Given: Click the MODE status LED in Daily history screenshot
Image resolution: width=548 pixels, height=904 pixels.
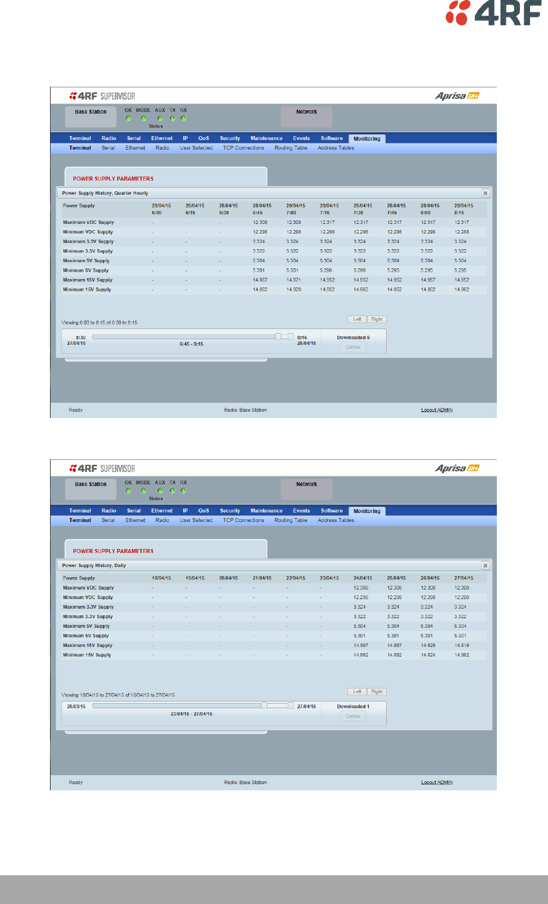Looking at the screenshot, I should pyautogui.click(x=143, y=491).
